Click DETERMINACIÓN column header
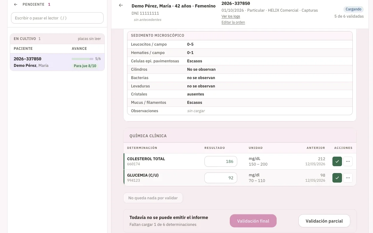The image size is (373, 233). [142, 148]
